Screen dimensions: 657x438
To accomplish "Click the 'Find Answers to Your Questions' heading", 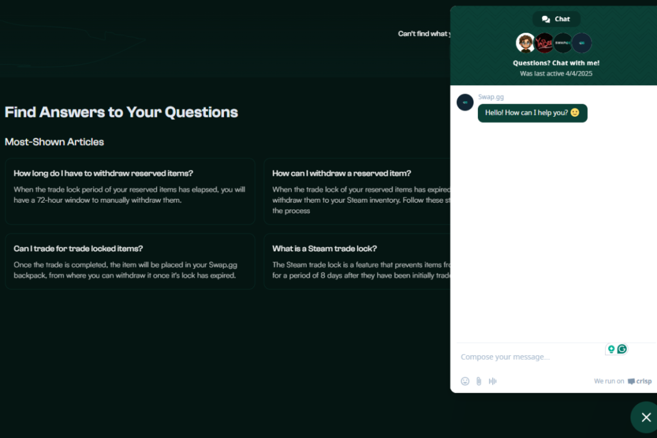I will 121,112.
